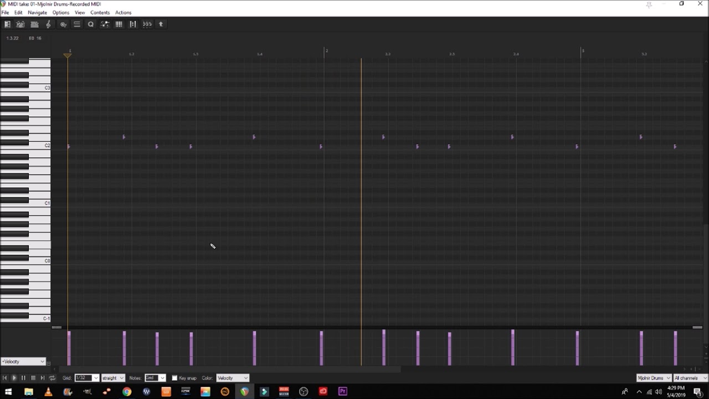
Task: Click beat 2.3 on the timeline ruler
Action: point(452,54)
